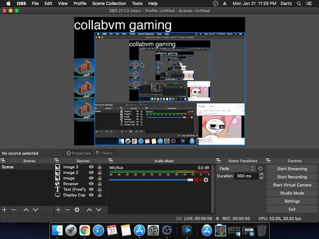
Task: Open Fade transition properties gear
Action: [260, 168]
